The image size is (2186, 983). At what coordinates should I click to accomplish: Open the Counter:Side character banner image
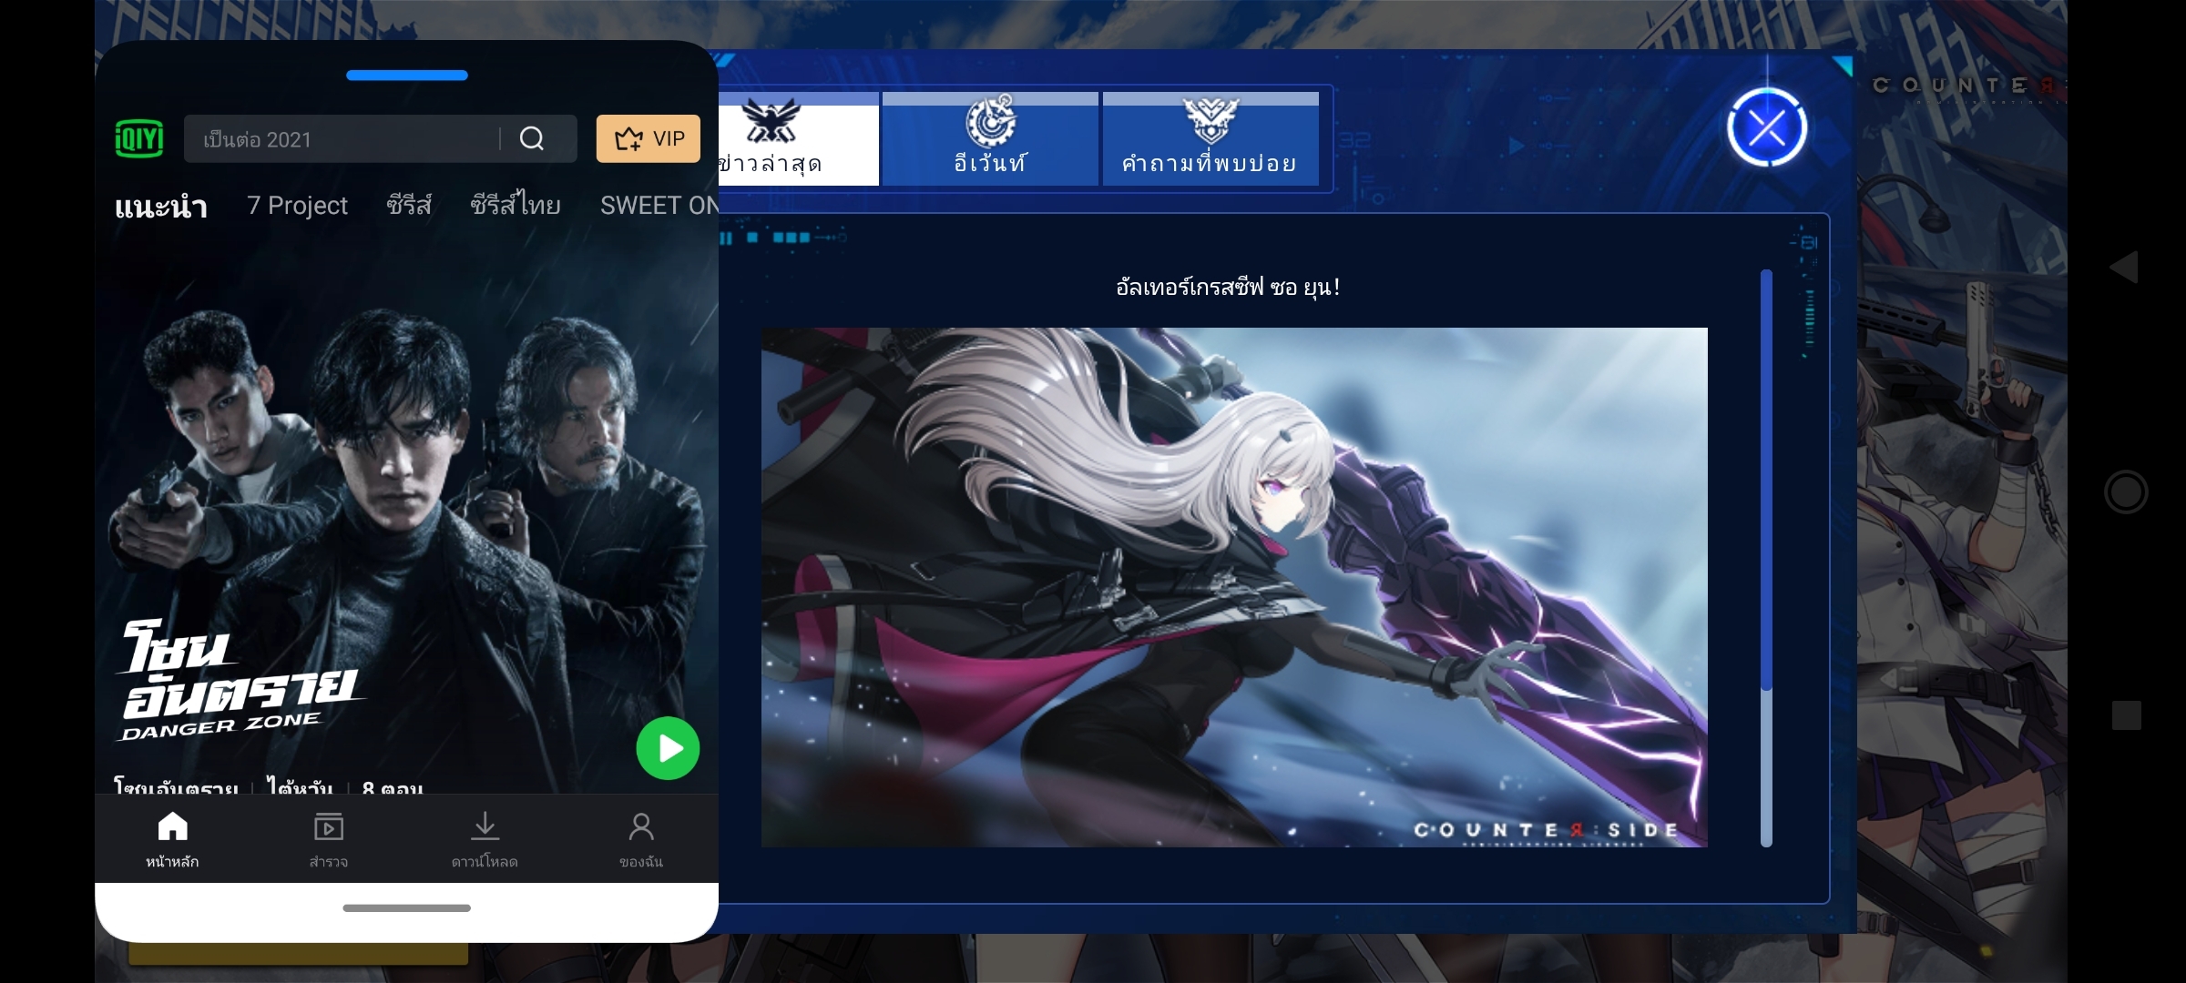pyautogui.click(x=1234, y=587)
